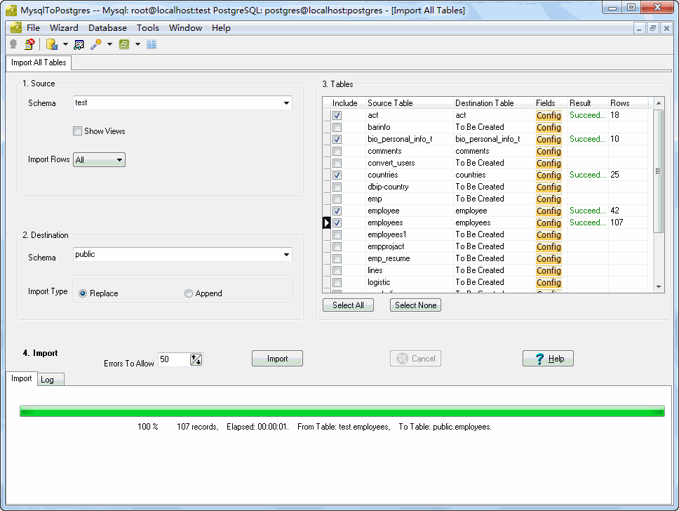Viewport: 679px width, 511px height.
Task: Open the Import Rows dropdown
Action: (x=119, y=160)
